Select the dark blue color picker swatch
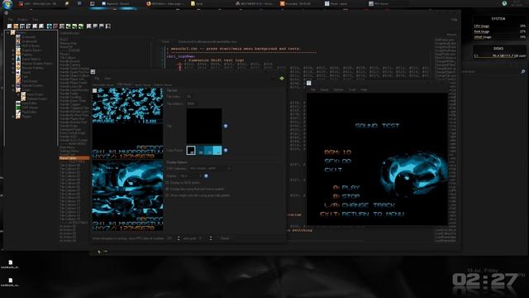 [x=200, y=150]
